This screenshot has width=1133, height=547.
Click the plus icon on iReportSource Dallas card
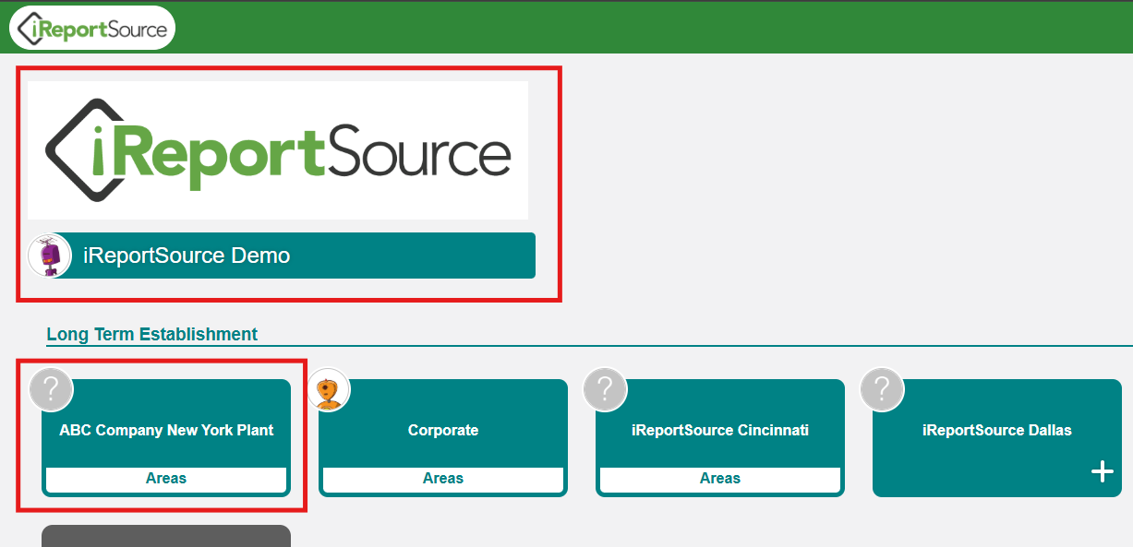(1103, 472)
